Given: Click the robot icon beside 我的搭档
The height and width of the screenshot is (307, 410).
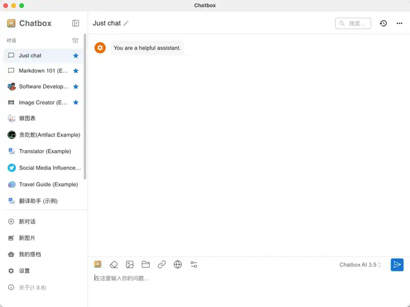Looking at the screenshot, I should [x=11, y=255].
